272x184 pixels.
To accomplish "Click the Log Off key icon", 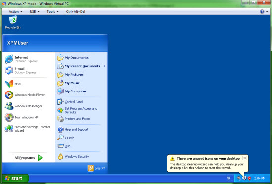I will click(x=91, y=168).
